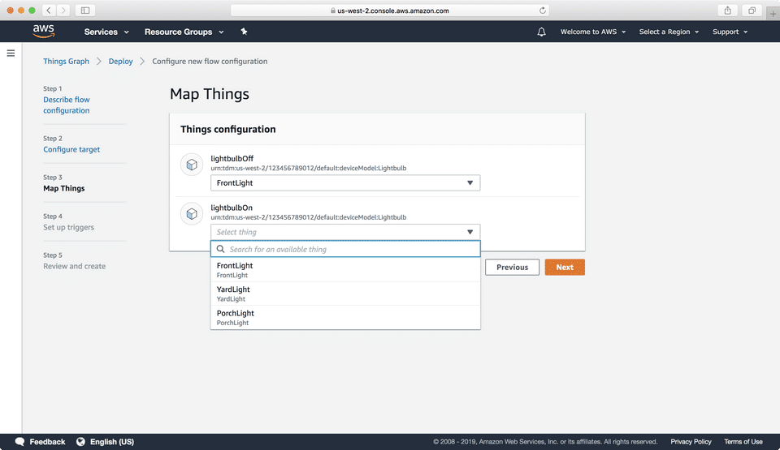
Task: Open the Terms of Use link
Action: pos(743,442)
